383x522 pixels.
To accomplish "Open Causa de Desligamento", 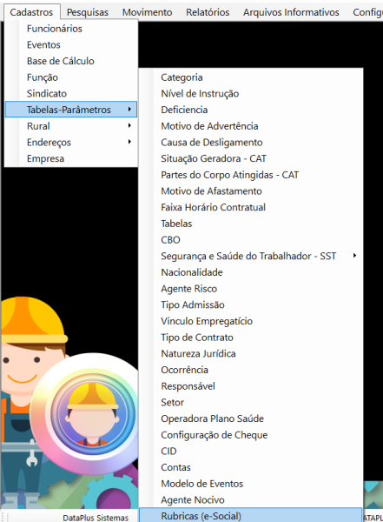I will point(251,143).
